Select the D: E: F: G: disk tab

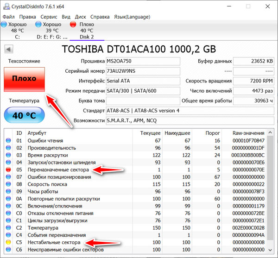pos(52,31)
